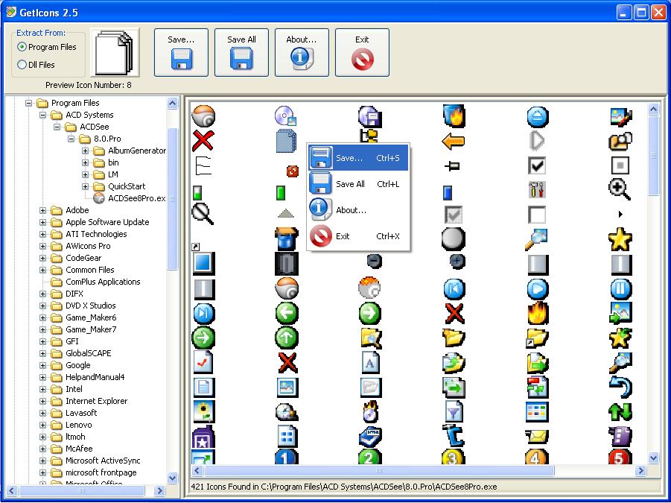Expand the CodeGear folder node
Screen dimensions: 671x503
point(42,258)
